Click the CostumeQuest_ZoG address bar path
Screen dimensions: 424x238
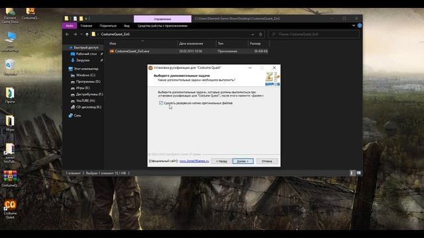point(115,34)
